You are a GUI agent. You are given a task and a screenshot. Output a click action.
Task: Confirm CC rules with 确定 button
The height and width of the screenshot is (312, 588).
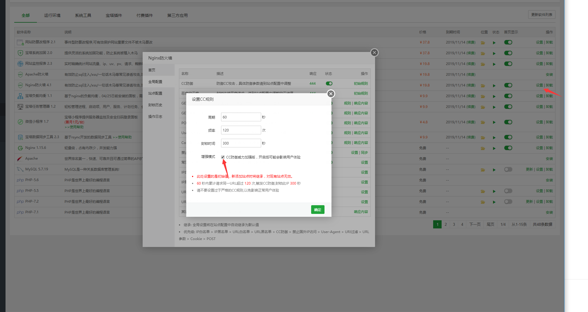point(318,210)
